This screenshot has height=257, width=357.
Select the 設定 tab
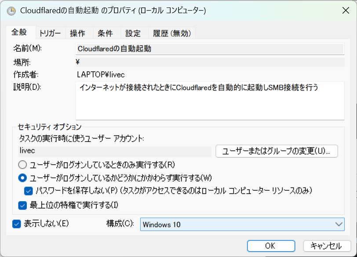pyautogui.click(x=133, y=33)
